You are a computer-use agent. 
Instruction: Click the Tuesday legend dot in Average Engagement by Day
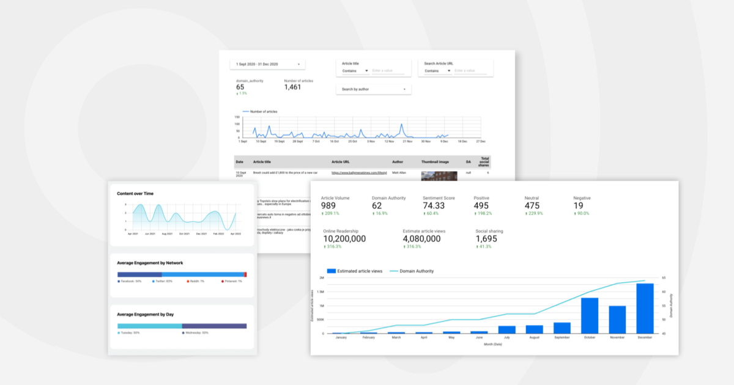tap(119, 332)
